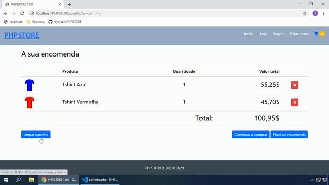Click the Produto column header

pos(70,71)
